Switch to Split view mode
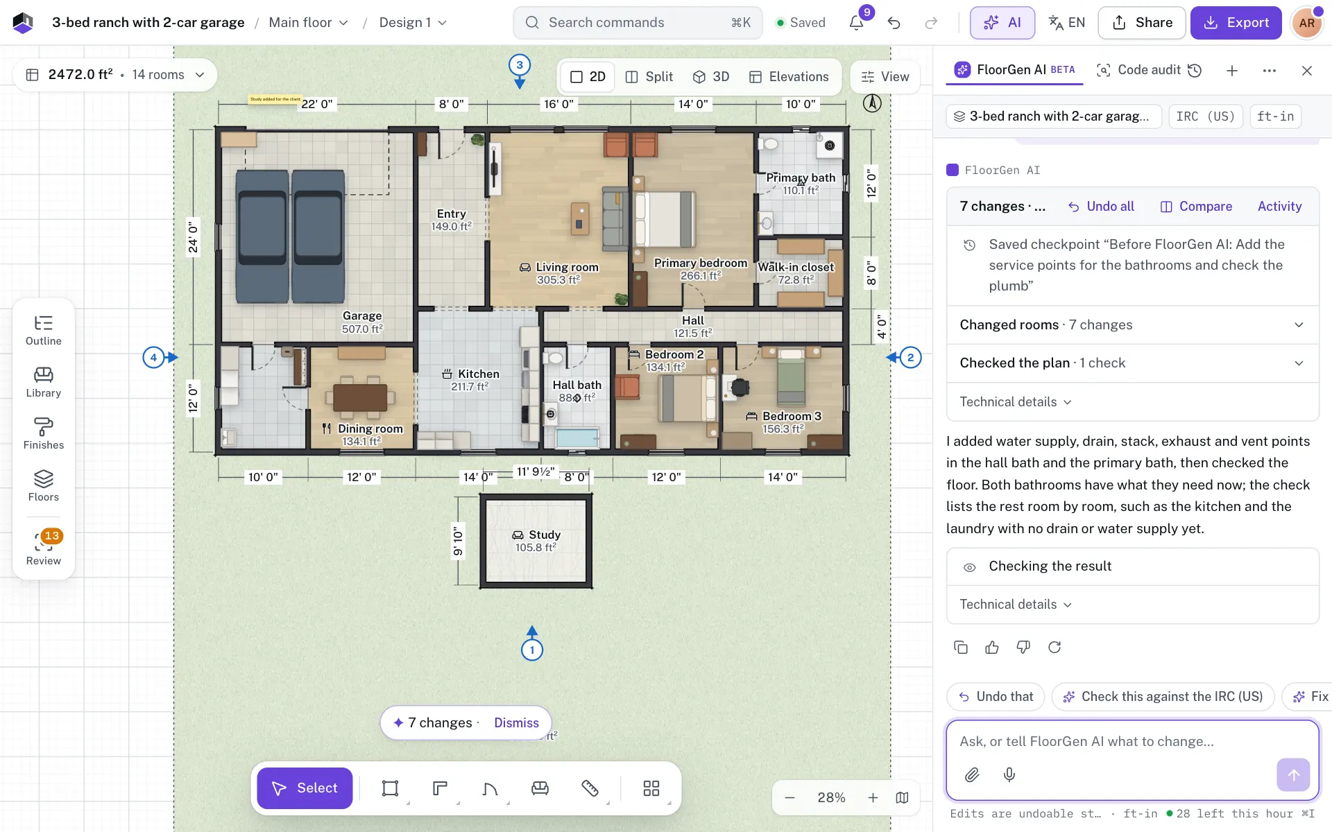1332x832 pixels. [649, 77]
